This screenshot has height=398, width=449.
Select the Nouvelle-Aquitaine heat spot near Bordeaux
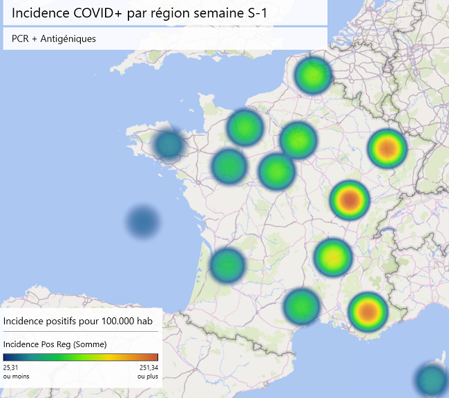pos(227,266)
